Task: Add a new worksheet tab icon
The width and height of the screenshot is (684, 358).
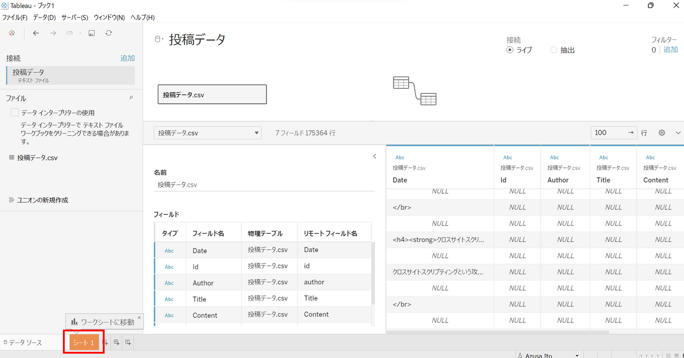Action: coord(106,343)
